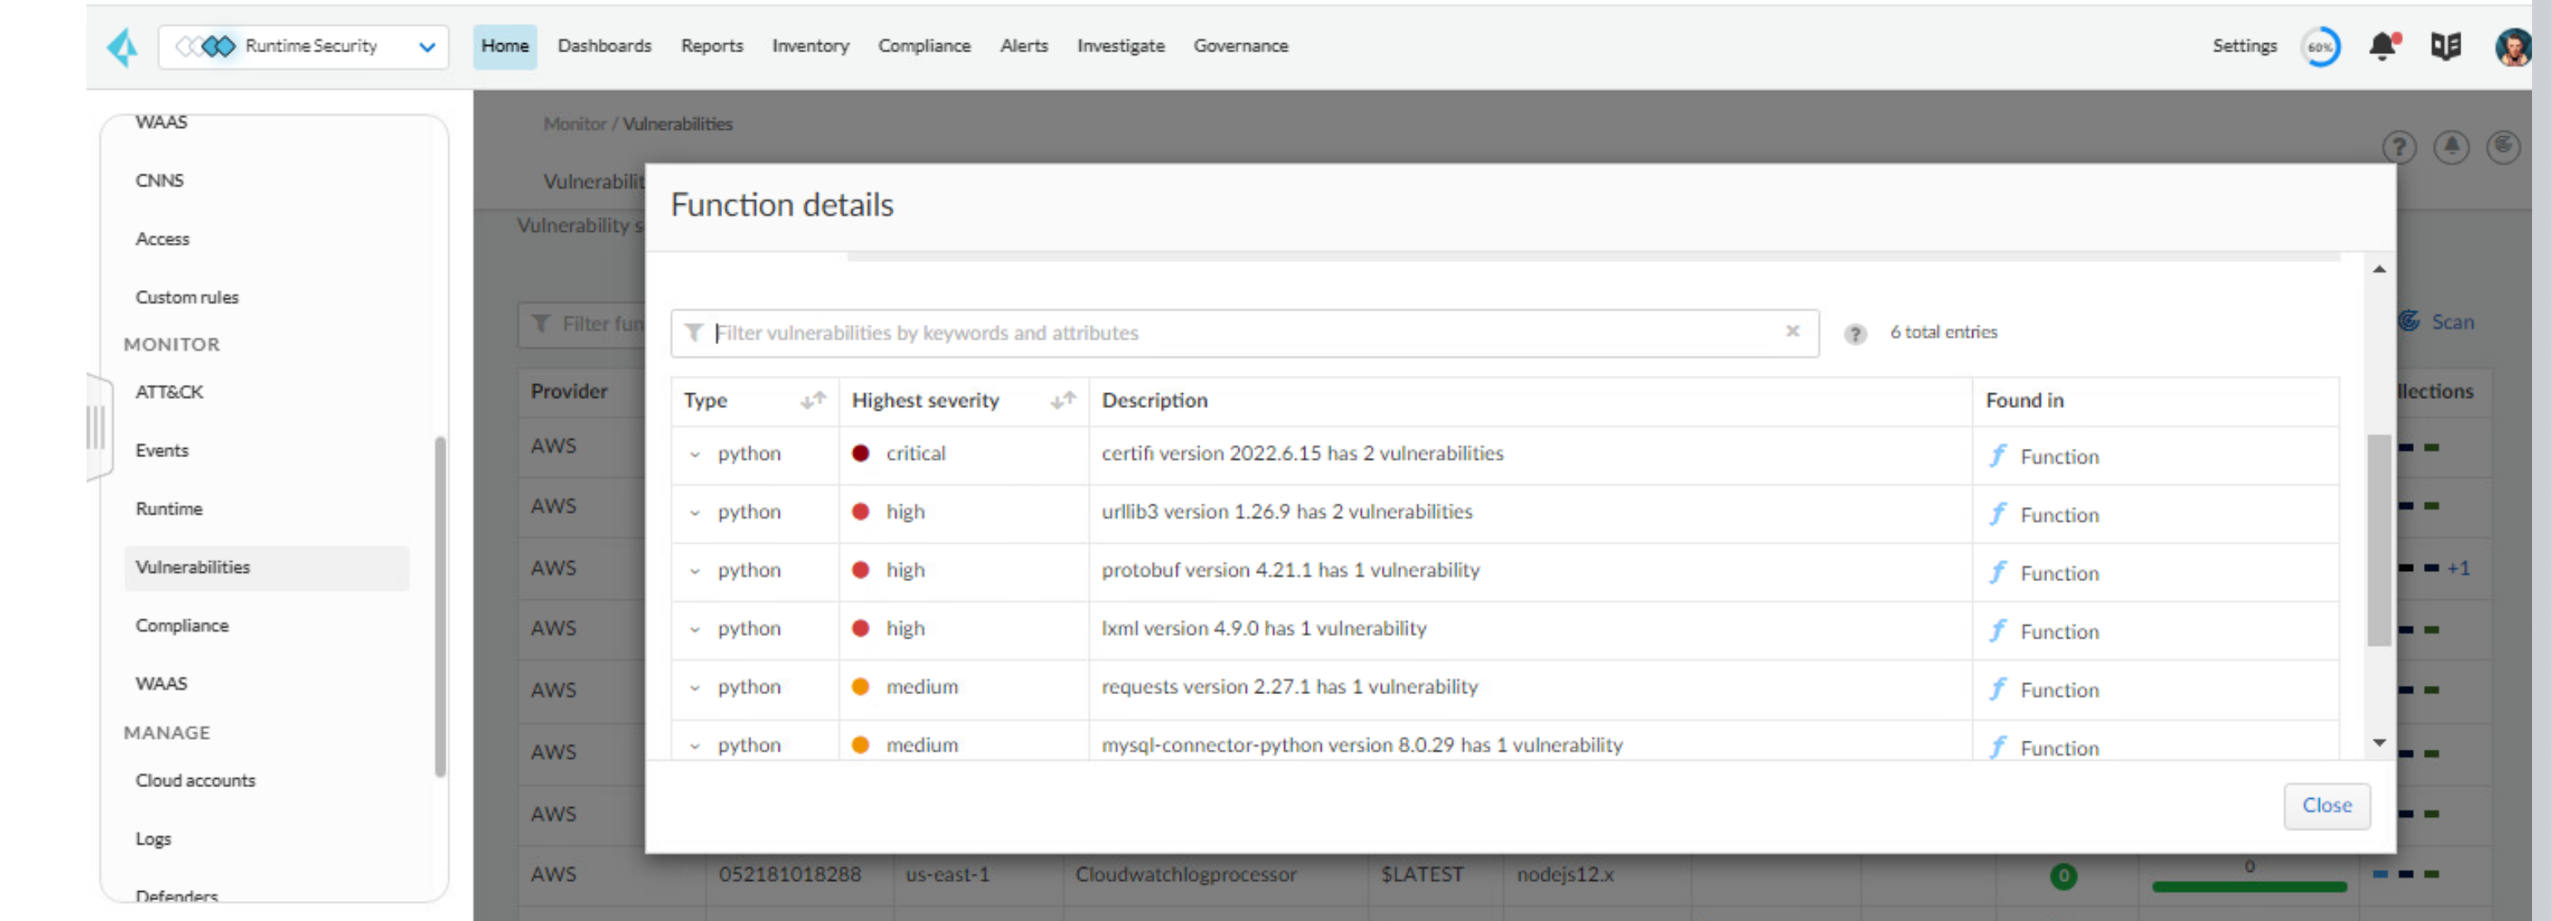Expand the urllib3 vulnerability row
The width and height of the screenshot is (2552, 921).
(695, 513)
